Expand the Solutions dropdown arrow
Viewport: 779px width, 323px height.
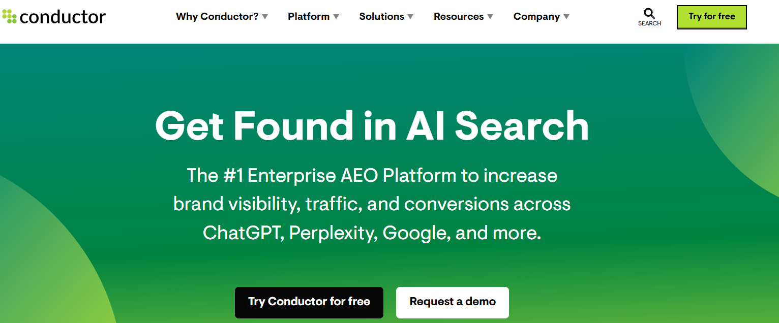[410, 17]
